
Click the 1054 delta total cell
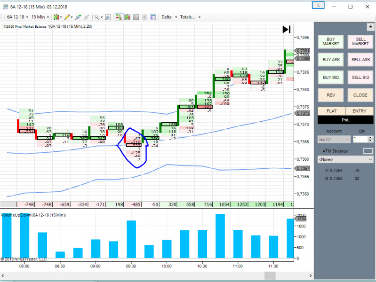click(x=221, y=204)
